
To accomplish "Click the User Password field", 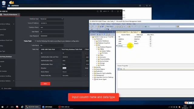I will coord(52,36).
